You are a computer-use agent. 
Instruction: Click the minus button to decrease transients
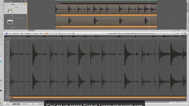[x=50, y=34]
